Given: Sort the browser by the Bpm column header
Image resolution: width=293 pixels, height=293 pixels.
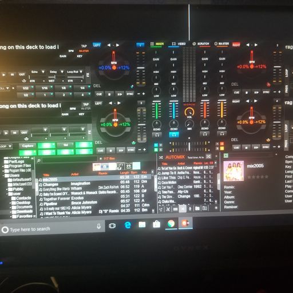Looking at the screenshot, I should pos(134,173).
